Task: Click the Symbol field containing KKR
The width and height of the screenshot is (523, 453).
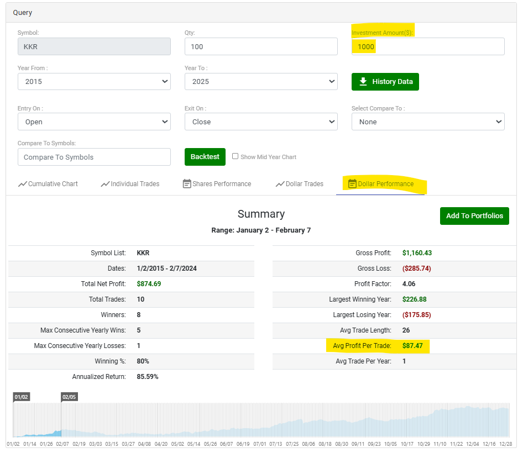Action: tap(94, 46)
